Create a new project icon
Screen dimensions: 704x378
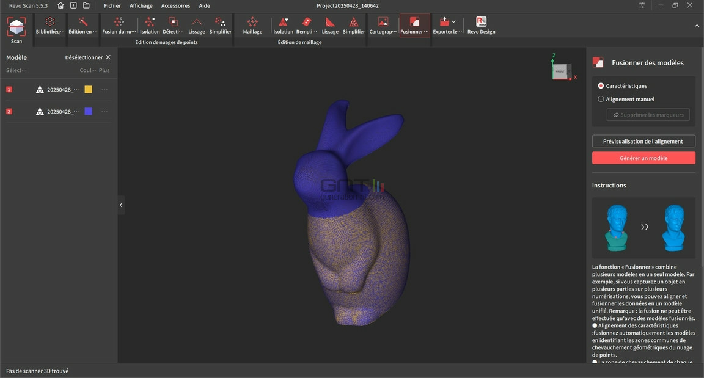73,5
